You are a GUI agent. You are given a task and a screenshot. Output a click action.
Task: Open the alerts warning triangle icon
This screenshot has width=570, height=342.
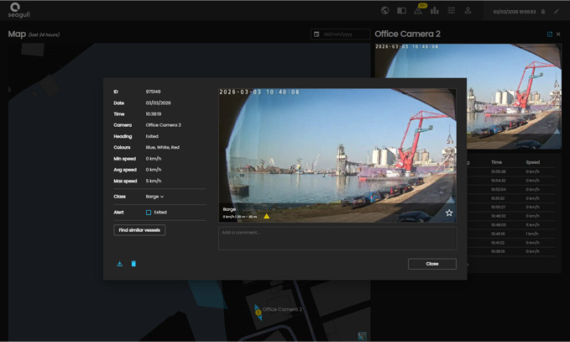click(418, 11)
